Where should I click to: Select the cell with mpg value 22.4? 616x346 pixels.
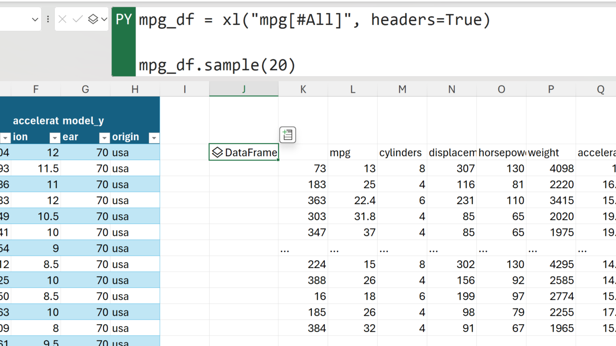click(352, 200)
